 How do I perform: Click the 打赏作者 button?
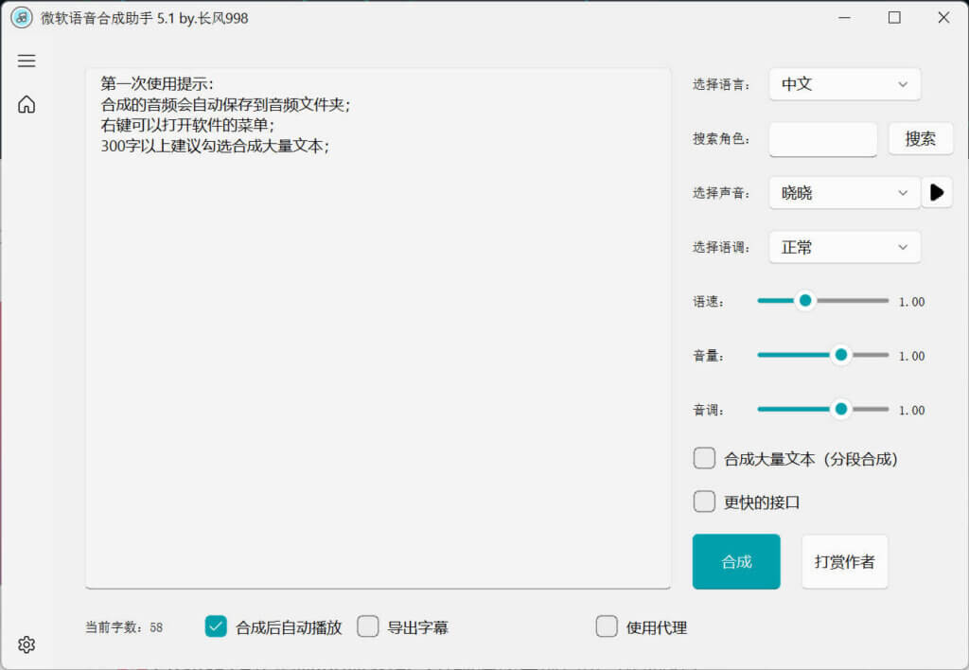click(844, 561)
